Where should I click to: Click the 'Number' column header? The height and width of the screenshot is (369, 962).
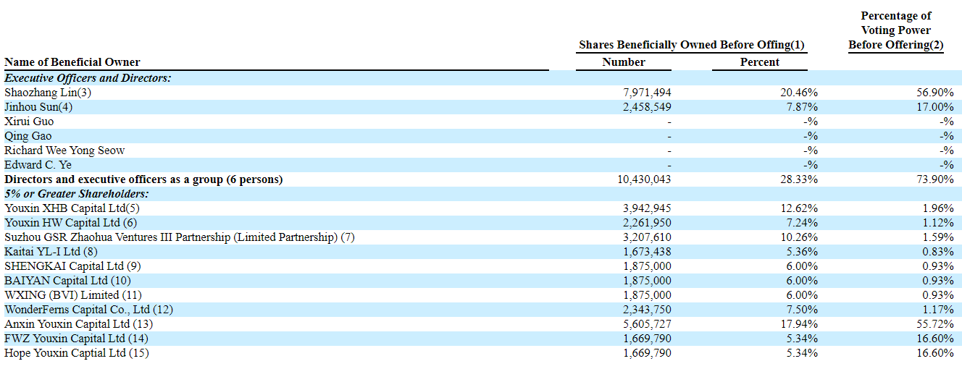623,62
